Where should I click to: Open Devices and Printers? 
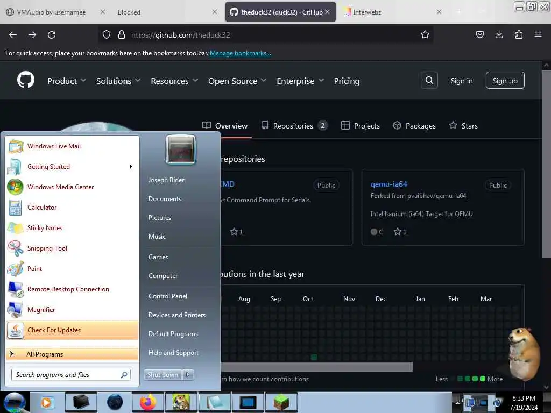(x=176, y=315)
